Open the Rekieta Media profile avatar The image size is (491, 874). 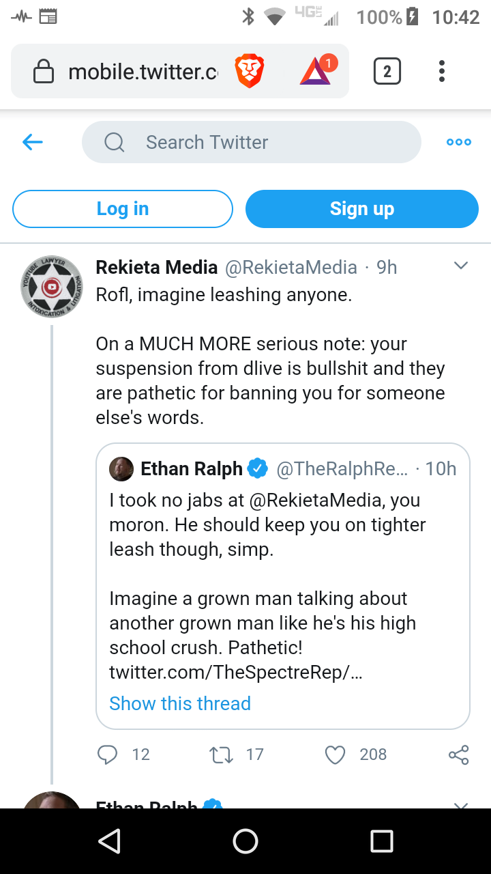[52, 287]
